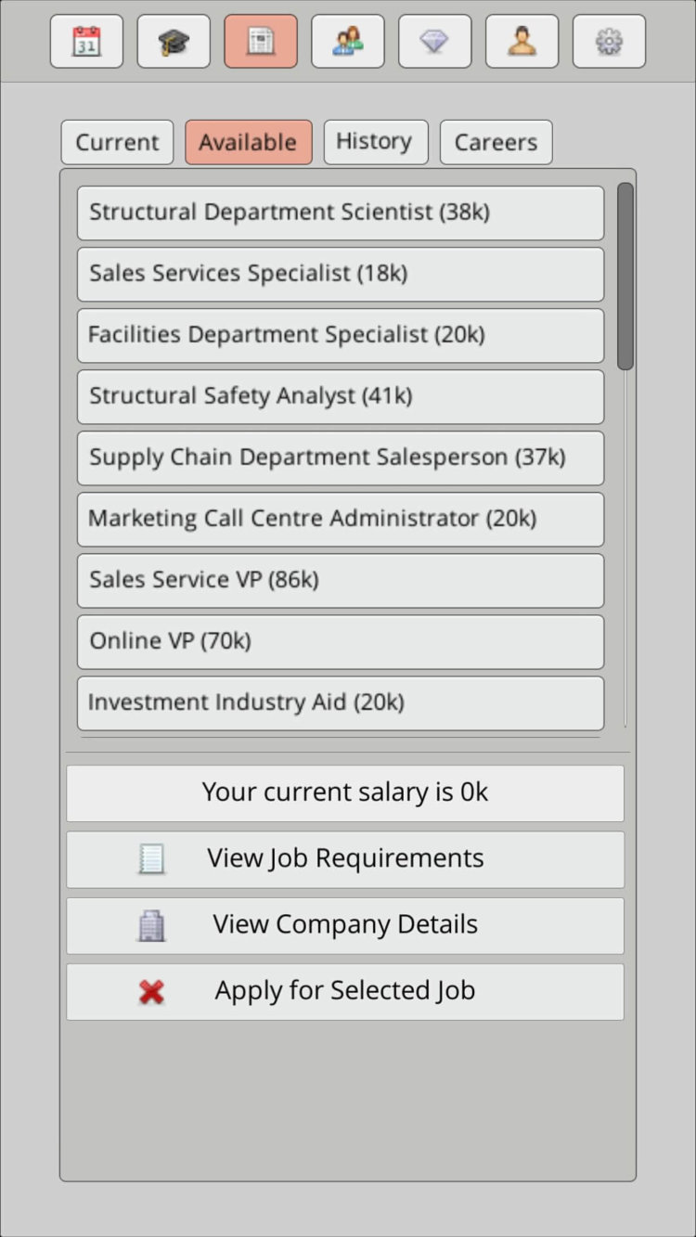Image resolution: width=696 pixels, height=1237 pixels.
Task: Click View Job Requirements button
Action: [x=345, y=858]
